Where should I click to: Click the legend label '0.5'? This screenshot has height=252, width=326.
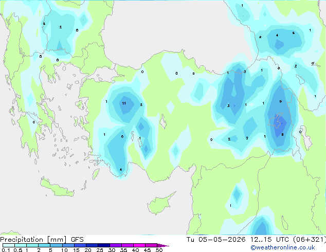17,250
